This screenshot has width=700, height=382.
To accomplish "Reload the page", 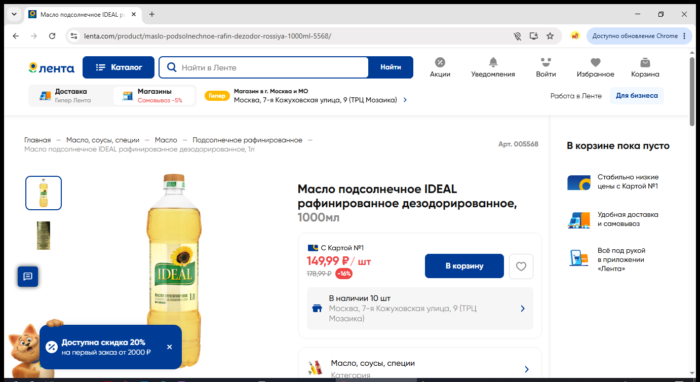I will click(52, 36).
